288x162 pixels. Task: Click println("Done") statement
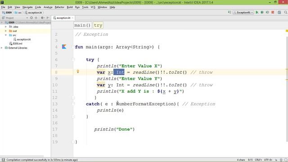pos(114,129)
